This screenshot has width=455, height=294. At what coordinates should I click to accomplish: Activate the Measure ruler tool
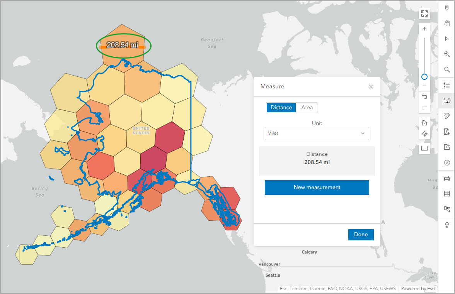[447, 100]
